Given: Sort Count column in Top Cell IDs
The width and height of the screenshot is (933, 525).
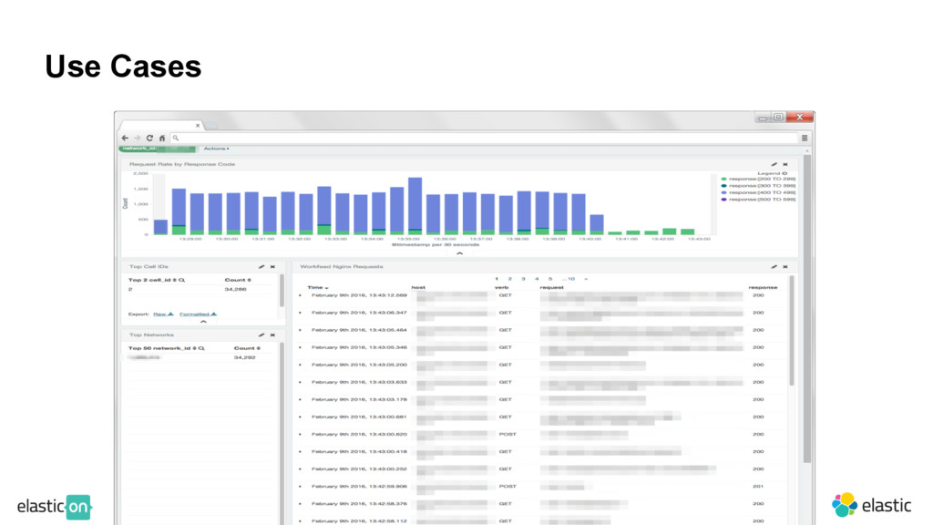Looking at the screenshot, I should (x=238, y=280).
